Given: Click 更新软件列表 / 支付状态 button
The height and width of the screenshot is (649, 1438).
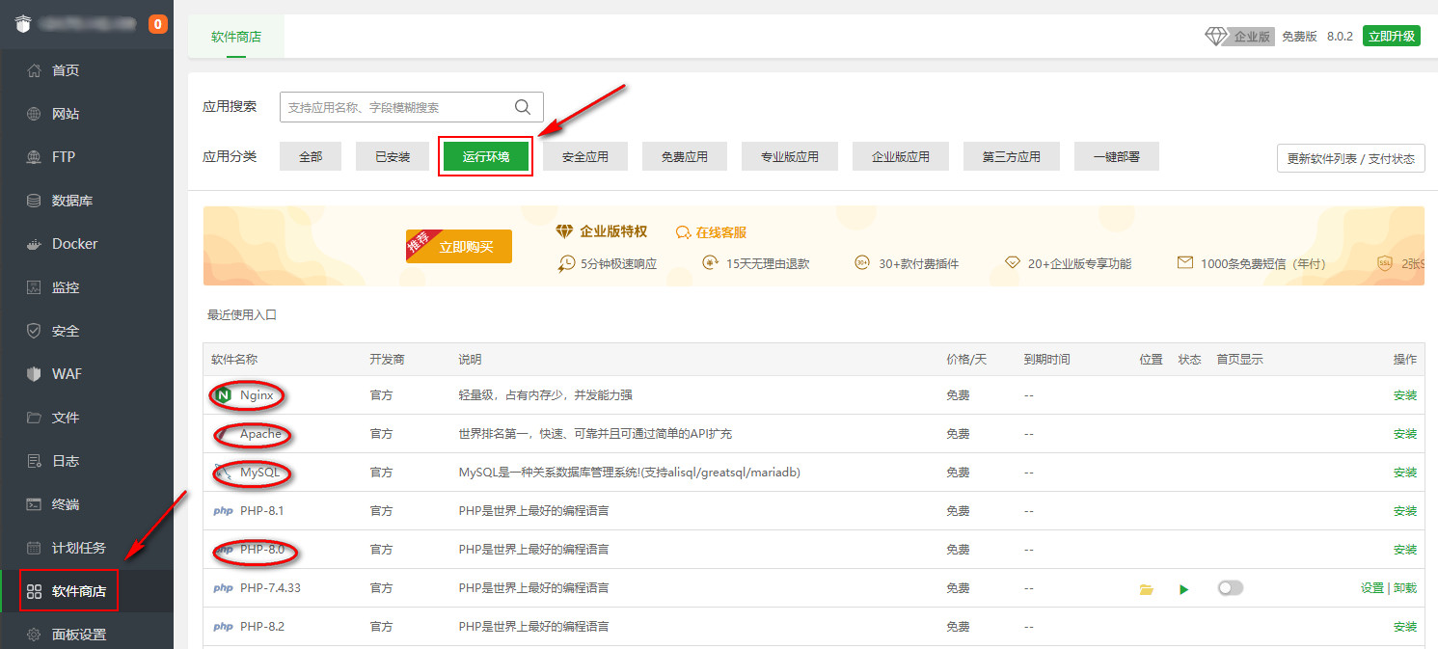Looking at the screenshot, I should [x=1350, y=159].
